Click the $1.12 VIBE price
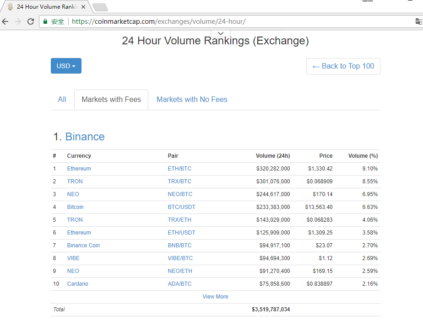Image resolution: width=423 pixels, height=320 pixels. point(325,258)
